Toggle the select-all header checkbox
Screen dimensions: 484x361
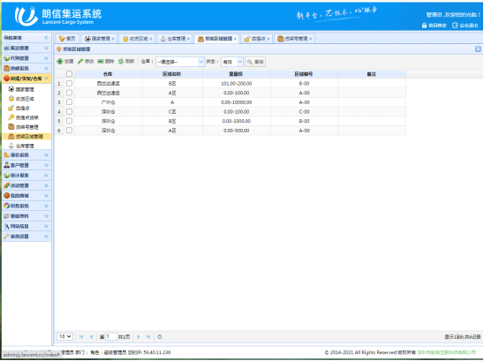coord(69,74)
